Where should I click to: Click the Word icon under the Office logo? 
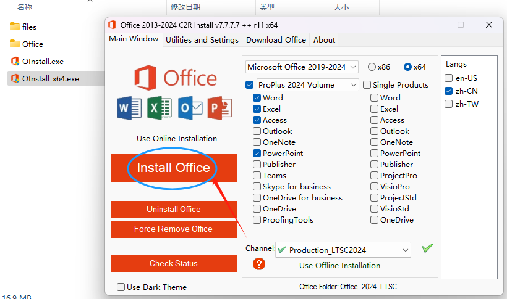click(129, 108)
